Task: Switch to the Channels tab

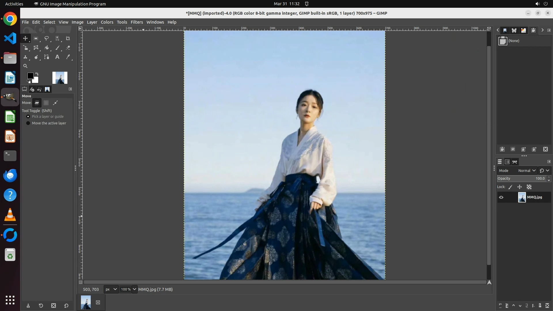Action: pyautogui.click(x=507, y=162)
